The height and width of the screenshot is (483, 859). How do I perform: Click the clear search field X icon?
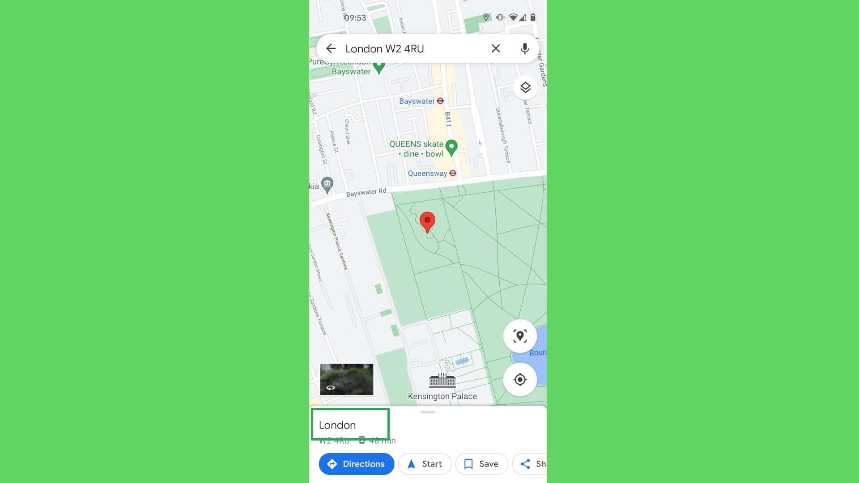point(496,48)
